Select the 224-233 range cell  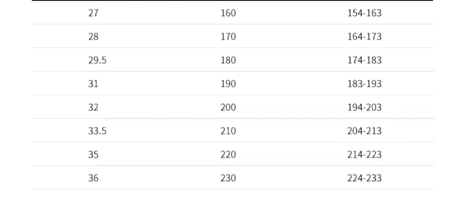(x=364, y=178)
